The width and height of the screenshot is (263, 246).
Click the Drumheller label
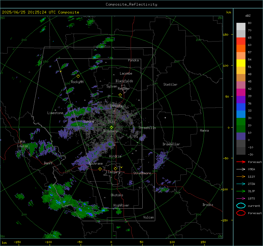(x=171, y=144)
